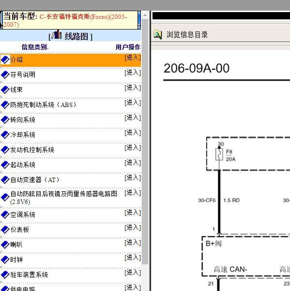Screen dimensions: 290x291
Task: Select the 线束 entry text
Action: (x=16, y=90)
